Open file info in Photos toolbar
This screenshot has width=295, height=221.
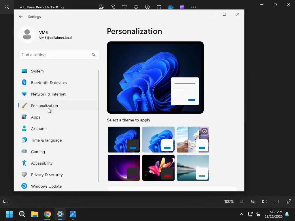pos(147,7)
